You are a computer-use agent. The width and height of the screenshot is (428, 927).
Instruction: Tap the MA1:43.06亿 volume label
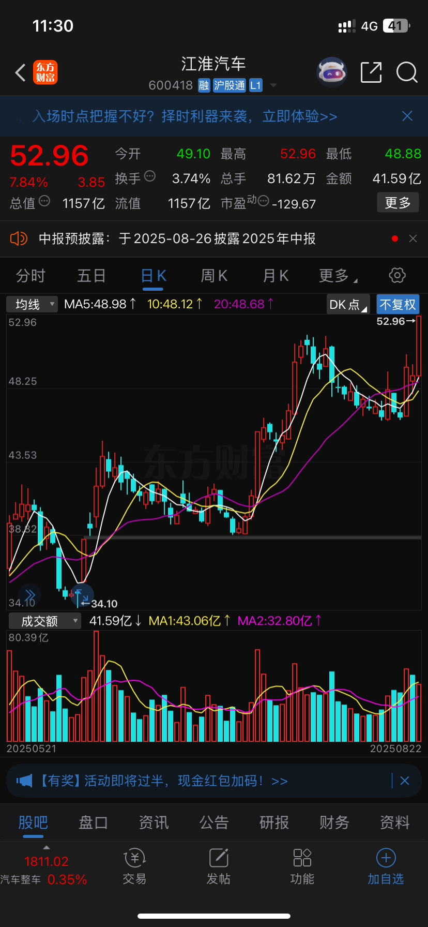189,621
